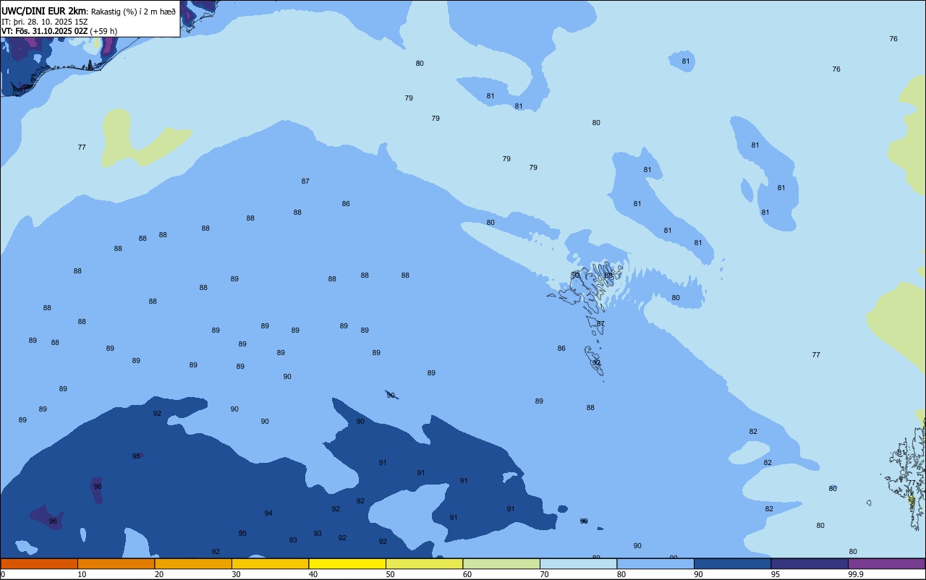Click the 20–30 amber legend segment

coord(193,563)
